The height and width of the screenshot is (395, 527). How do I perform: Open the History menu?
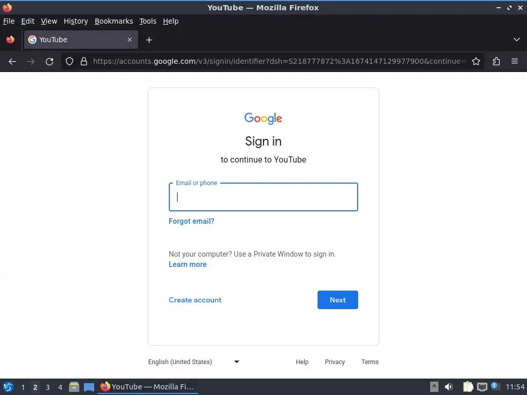point(76,21)
